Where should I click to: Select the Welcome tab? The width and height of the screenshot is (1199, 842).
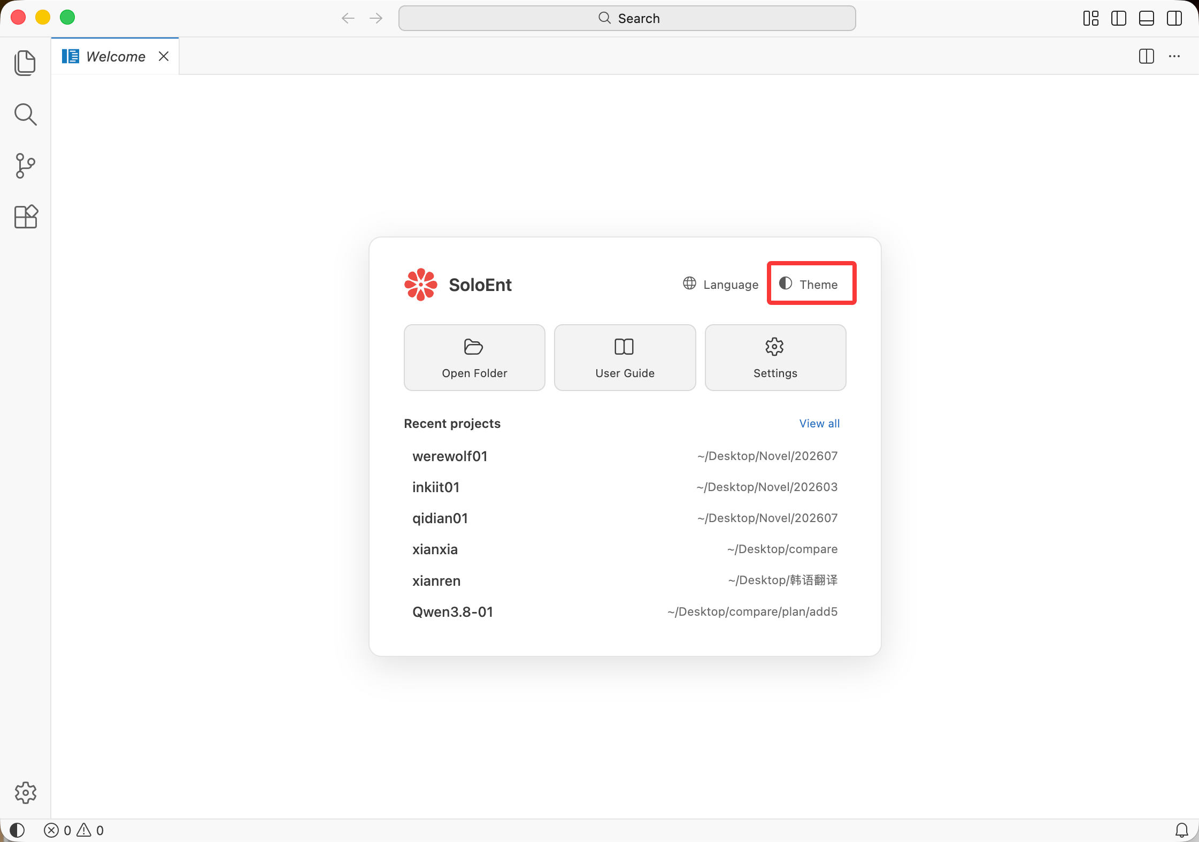(x=115, y=56)
